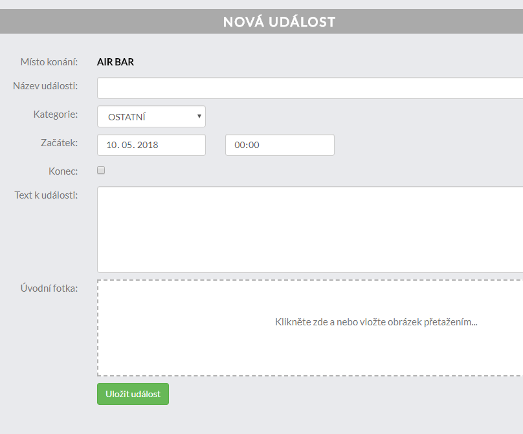Click the Úvodní fotka label
The height and width of the screenshot is (434, 523).
click(49, 288)
